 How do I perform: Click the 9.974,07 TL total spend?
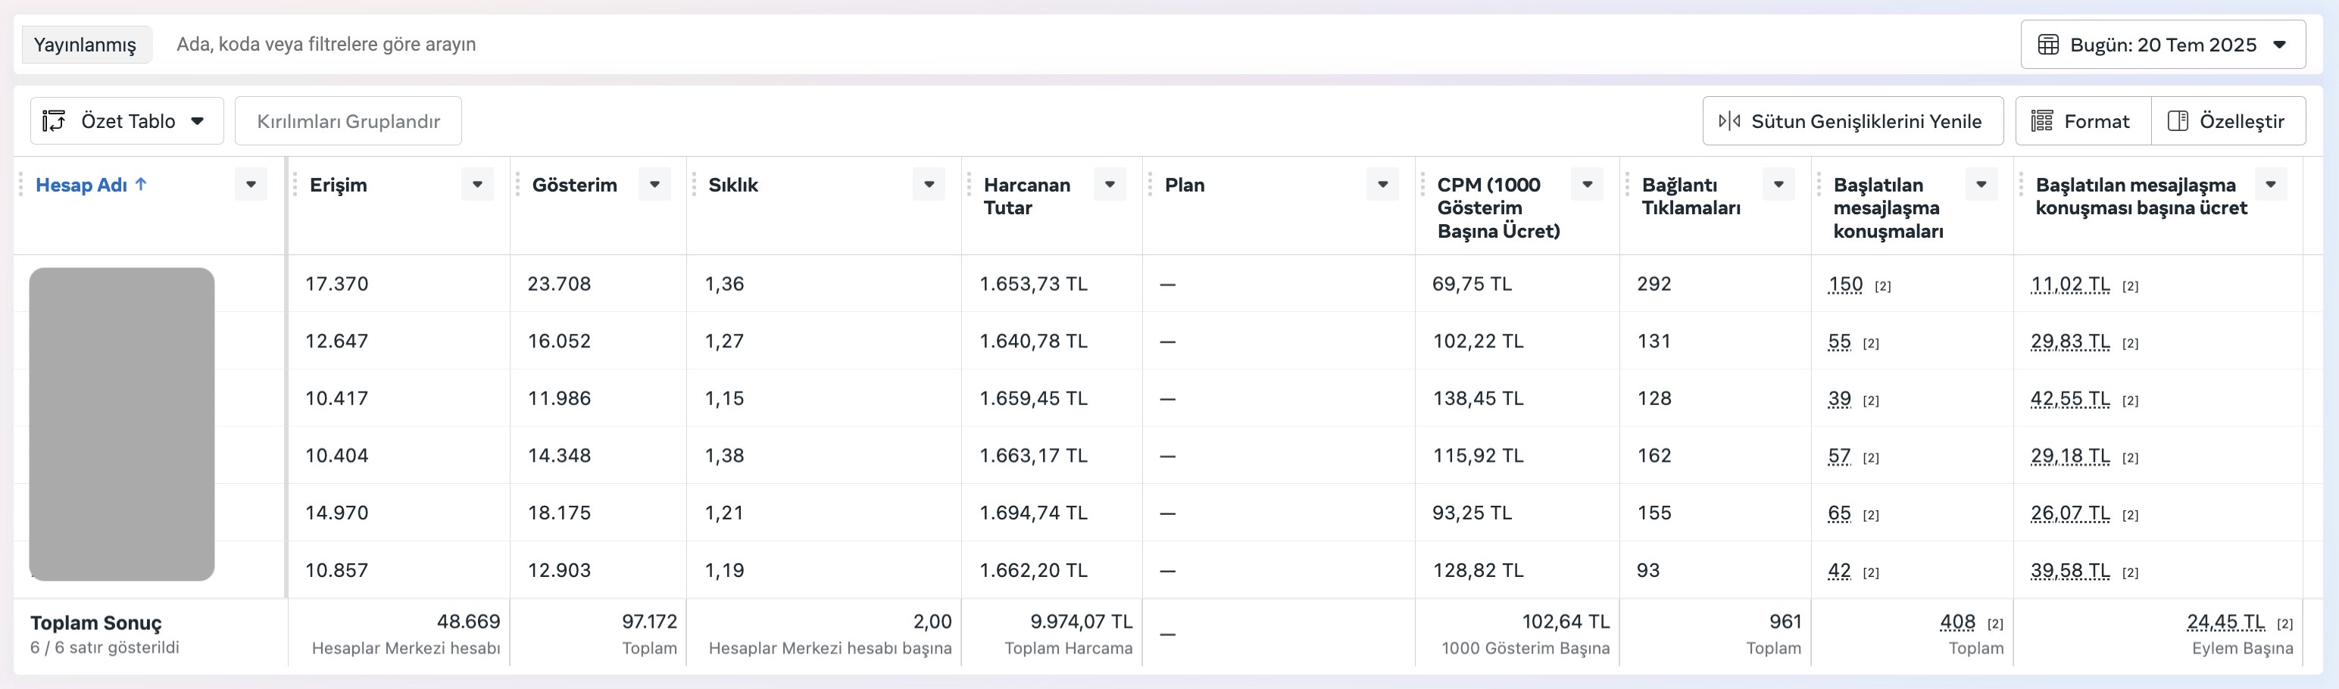coord(1082,622)
